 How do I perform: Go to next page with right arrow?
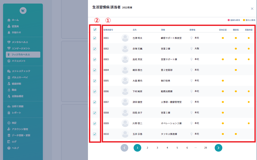click(x=218, y=148)
